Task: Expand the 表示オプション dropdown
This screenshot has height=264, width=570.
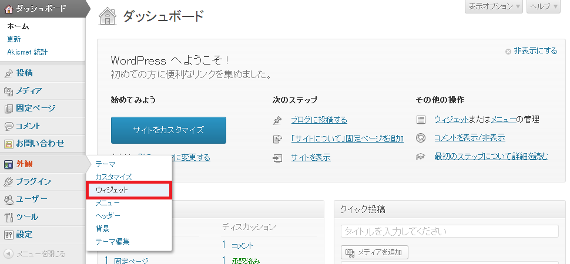Action: click(494, 6)
